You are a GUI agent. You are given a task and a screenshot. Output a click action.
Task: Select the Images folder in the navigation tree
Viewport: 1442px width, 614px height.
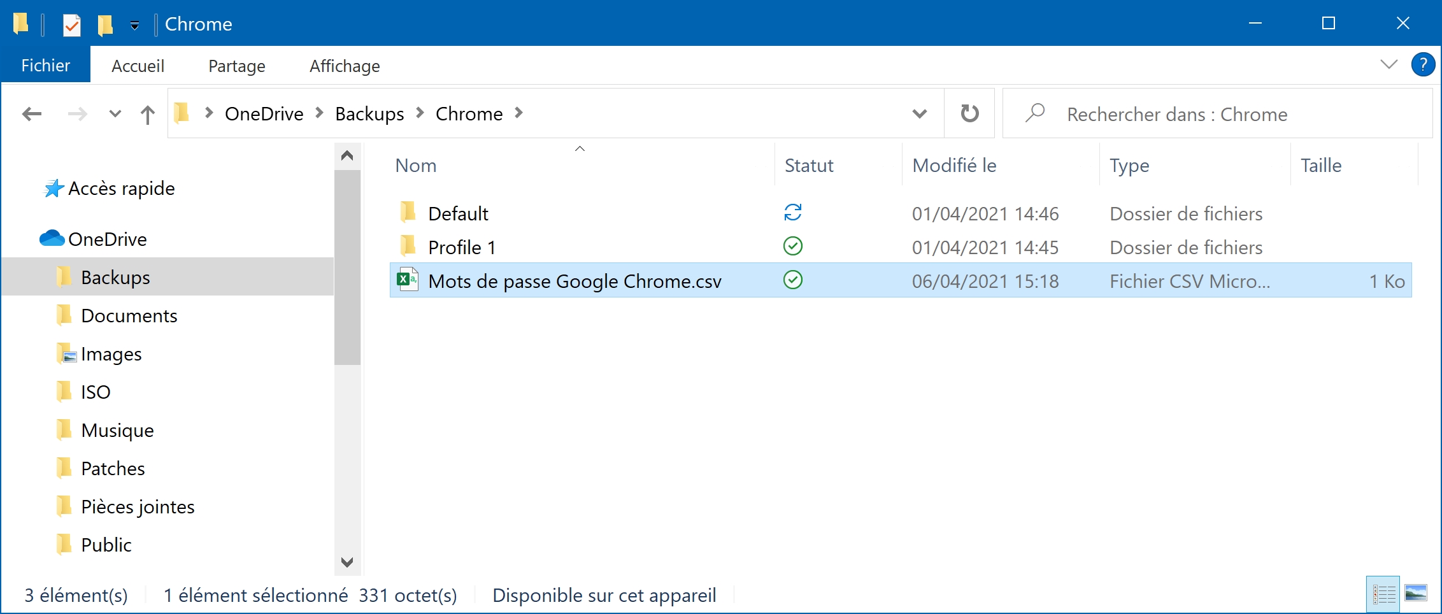coord(111,354)
